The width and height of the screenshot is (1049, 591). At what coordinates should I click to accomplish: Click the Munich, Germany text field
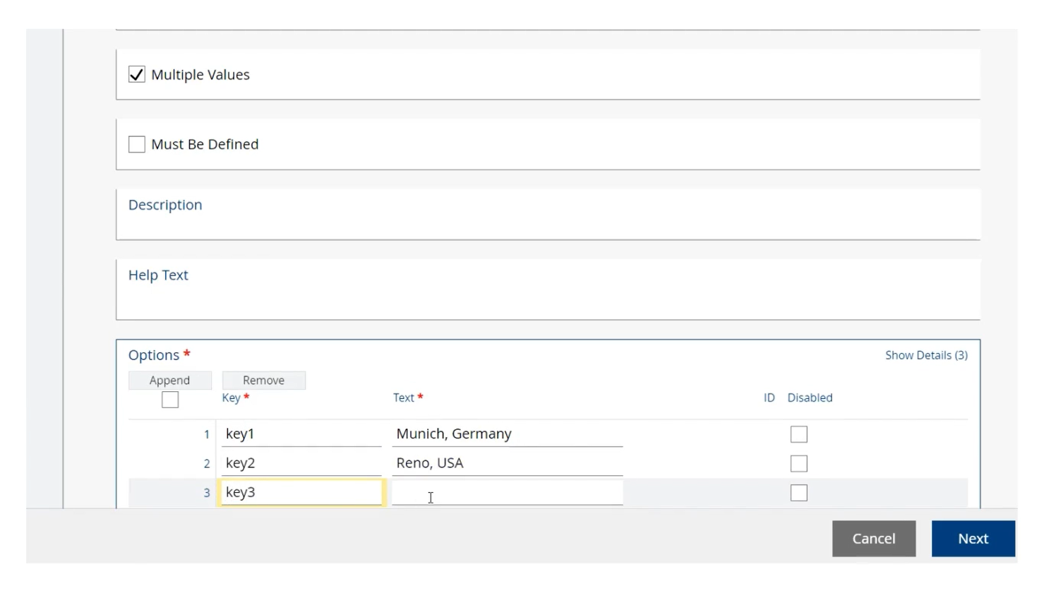(x=507, y=434)
